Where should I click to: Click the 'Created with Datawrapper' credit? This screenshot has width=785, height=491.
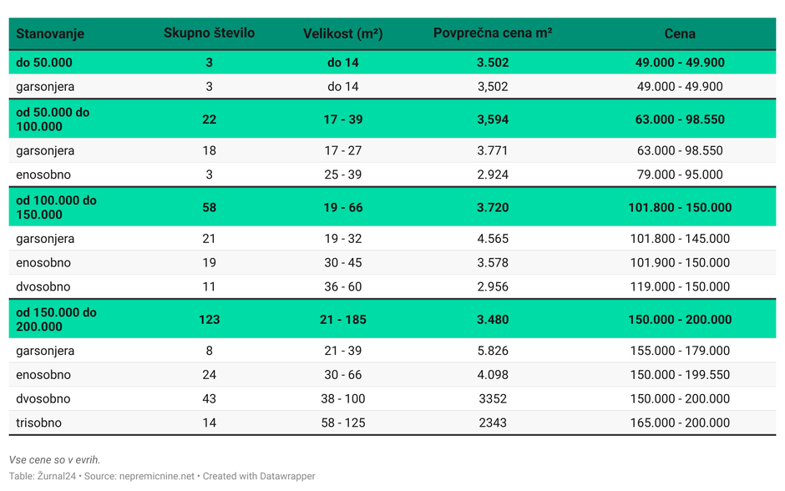[259, 476]
